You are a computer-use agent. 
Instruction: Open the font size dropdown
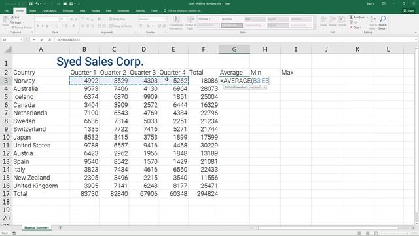pos(67,19)
